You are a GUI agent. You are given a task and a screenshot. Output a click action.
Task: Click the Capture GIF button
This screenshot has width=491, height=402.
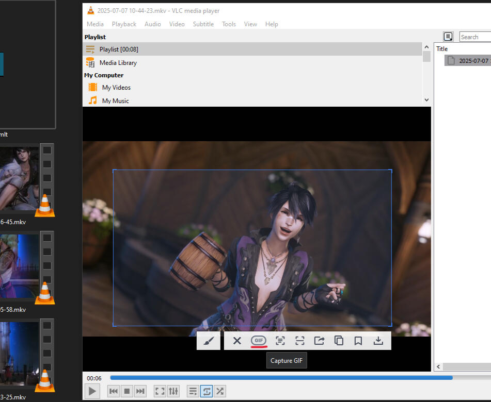click(x=259, y=341)
